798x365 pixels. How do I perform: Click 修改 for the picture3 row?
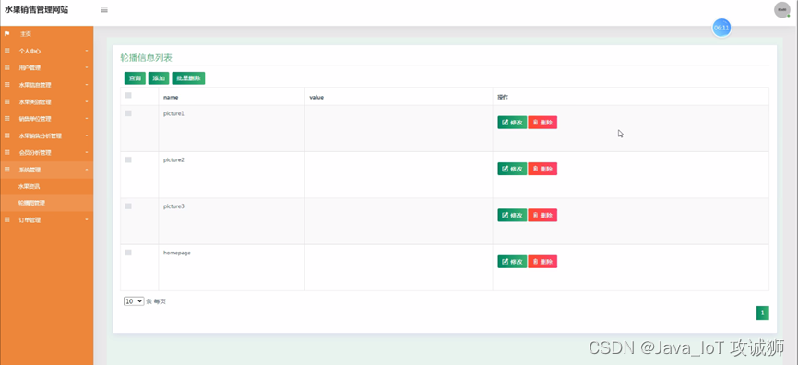point(512,215)
